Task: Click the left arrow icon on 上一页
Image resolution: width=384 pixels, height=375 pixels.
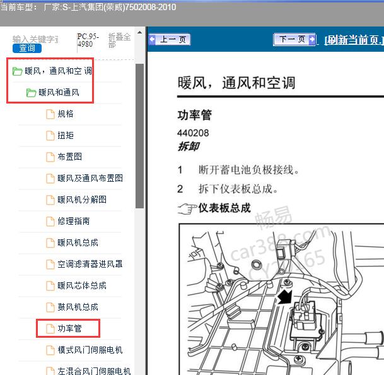Action: click(x=153, y=39)
